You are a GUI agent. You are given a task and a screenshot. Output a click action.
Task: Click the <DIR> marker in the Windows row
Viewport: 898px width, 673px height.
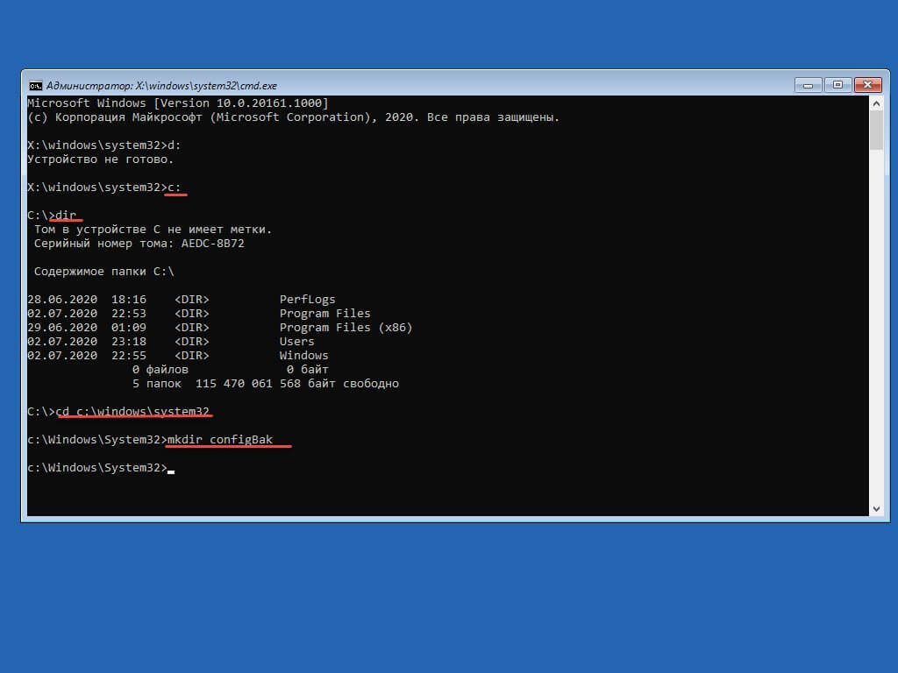pyautogui.click(x=192, y=356)
